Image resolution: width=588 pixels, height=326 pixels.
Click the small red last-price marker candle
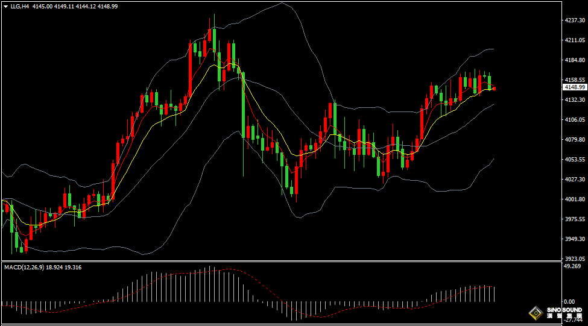[495, 89]
